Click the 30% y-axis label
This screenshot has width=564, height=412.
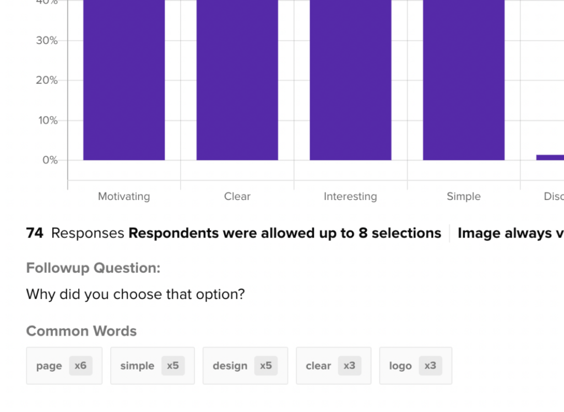(x=47, y=41)
